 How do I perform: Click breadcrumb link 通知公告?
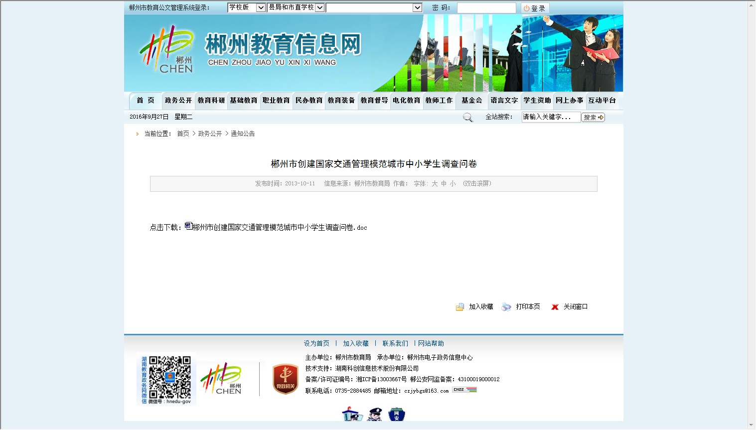click(243, 134)
